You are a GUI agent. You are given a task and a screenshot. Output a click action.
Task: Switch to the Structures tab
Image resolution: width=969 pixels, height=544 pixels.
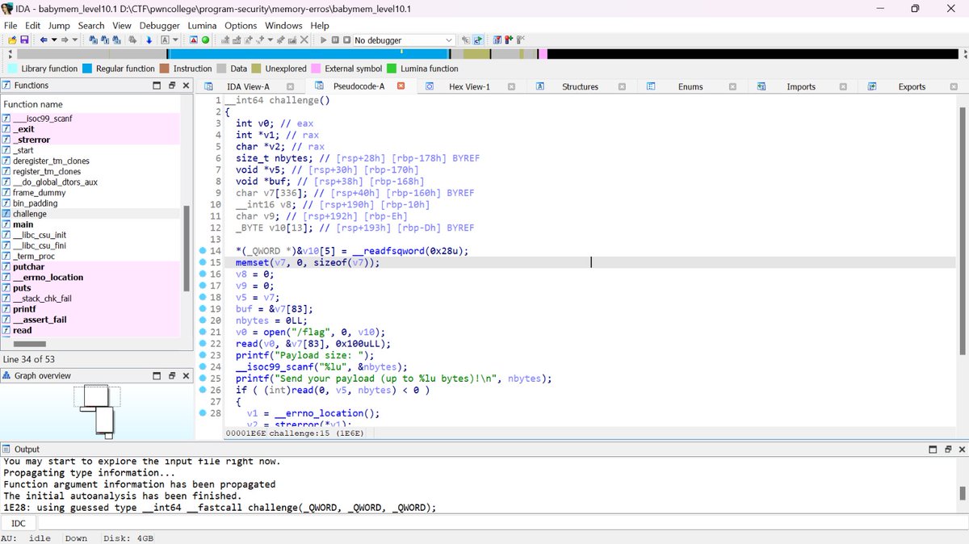coord(580,86)
